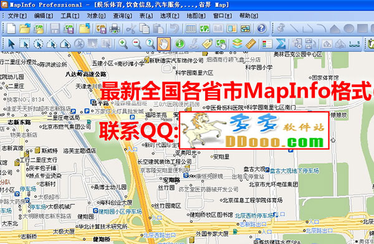Click the blue Help question mark icon
This screenshot has width=374, height=244.
pyautogui.click(x=262, y=29)
